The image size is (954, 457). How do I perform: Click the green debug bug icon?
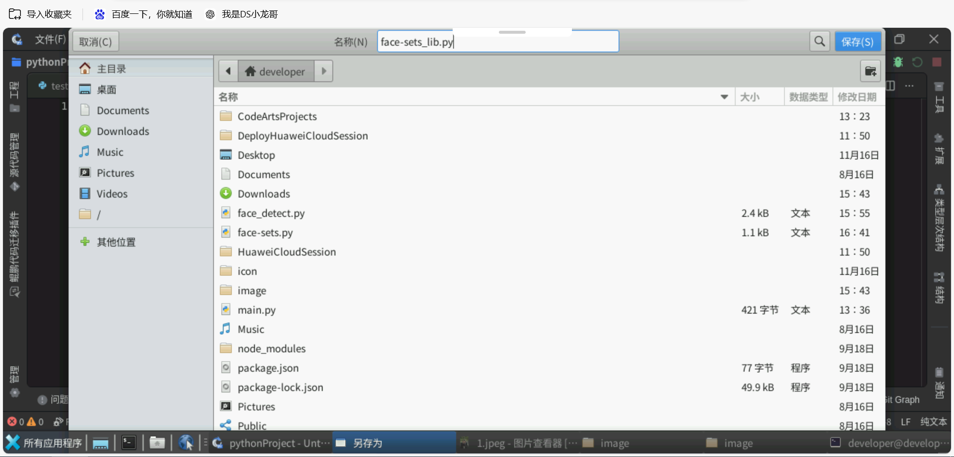coord(898,63)
